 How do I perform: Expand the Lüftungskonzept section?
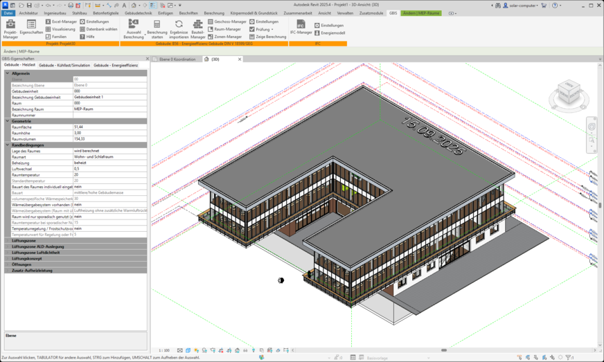pos(8,258)
